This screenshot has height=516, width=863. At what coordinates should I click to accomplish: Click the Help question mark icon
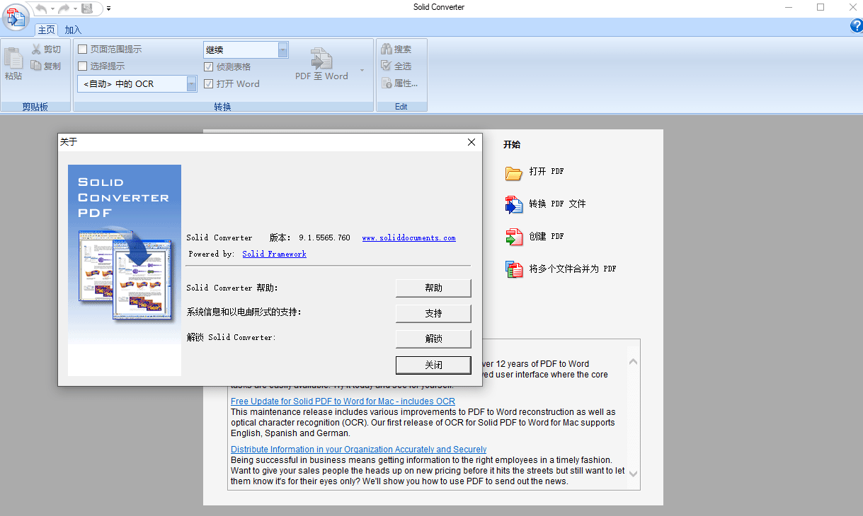856,25
